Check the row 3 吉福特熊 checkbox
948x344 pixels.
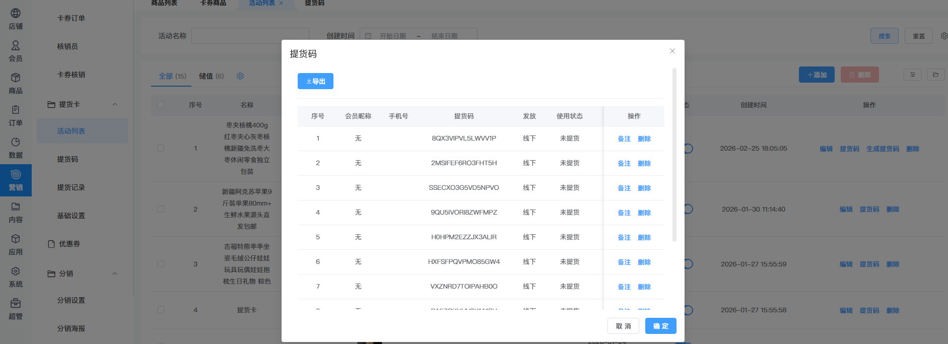point(161,264)
